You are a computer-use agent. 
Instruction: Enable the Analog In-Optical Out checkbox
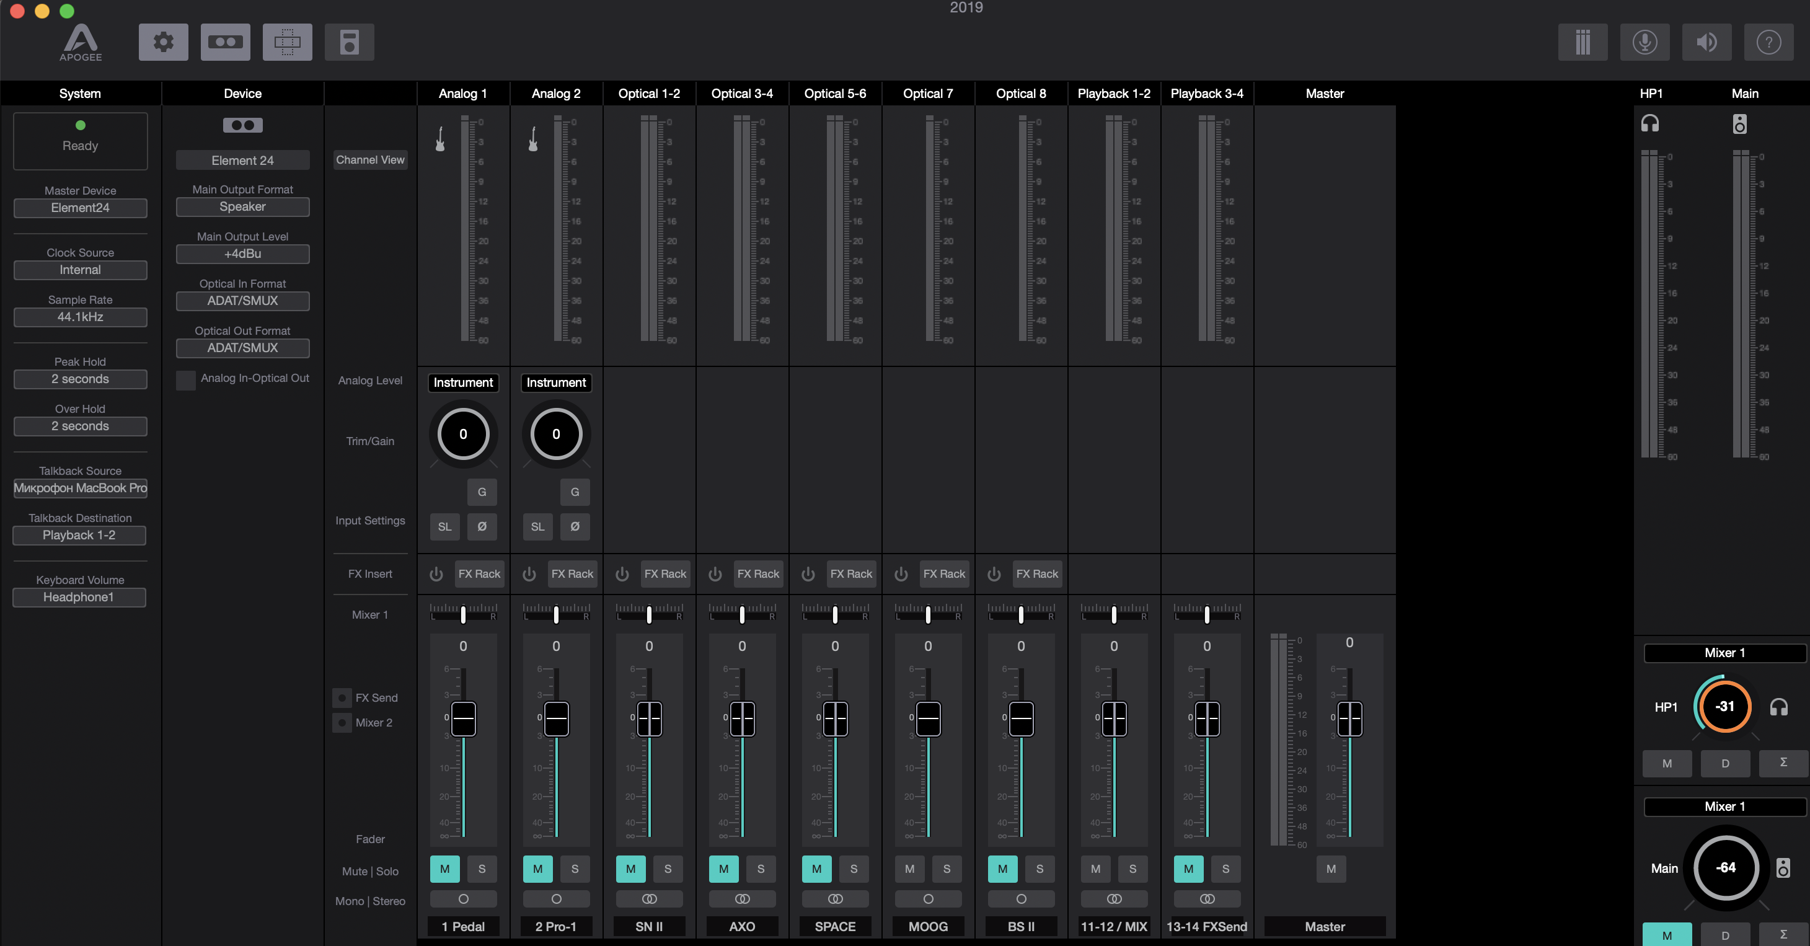(x=185, y=379)
